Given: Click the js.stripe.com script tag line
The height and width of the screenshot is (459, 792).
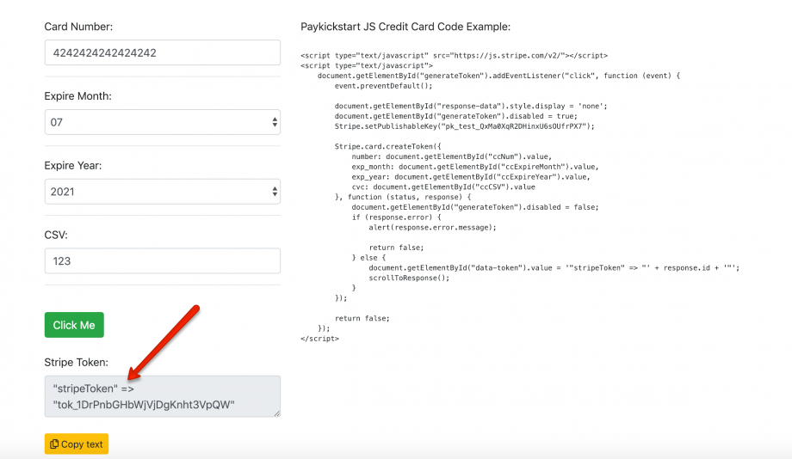Looking at the screenshot, I should [x=454, y=56].
